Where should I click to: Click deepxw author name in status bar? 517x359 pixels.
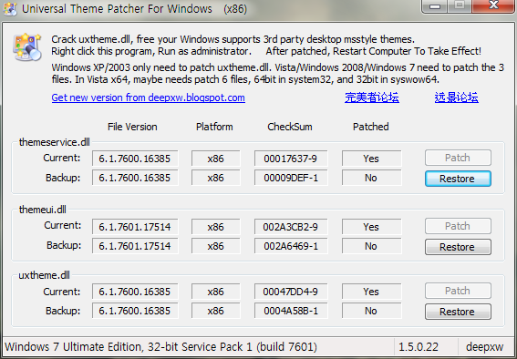tap(484, 347)
